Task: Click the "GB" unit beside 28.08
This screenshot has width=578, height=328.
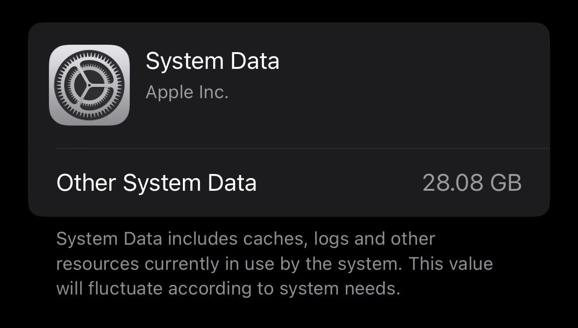Action: [x=505, y=183]
